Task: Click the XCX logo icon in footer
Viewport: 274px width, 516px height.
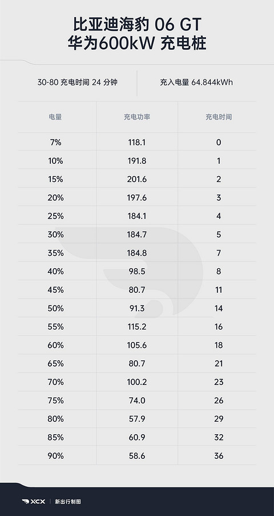Action: click(x=34, y=502)
